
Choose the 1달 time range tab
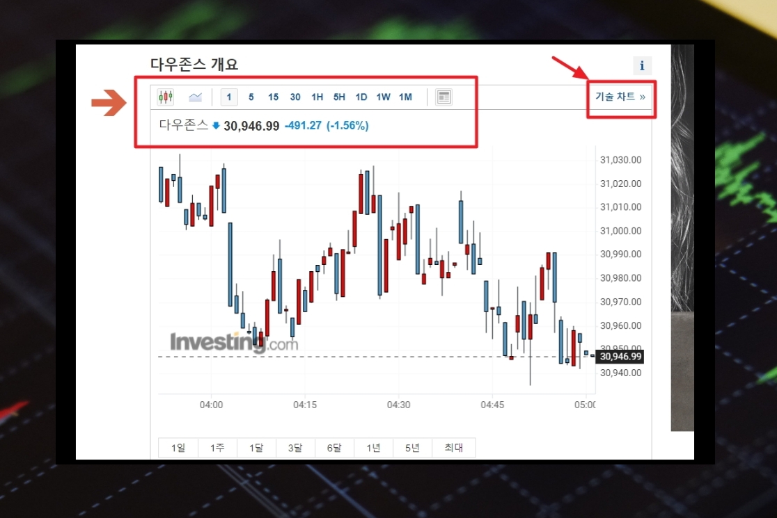[x=256, y=448]
